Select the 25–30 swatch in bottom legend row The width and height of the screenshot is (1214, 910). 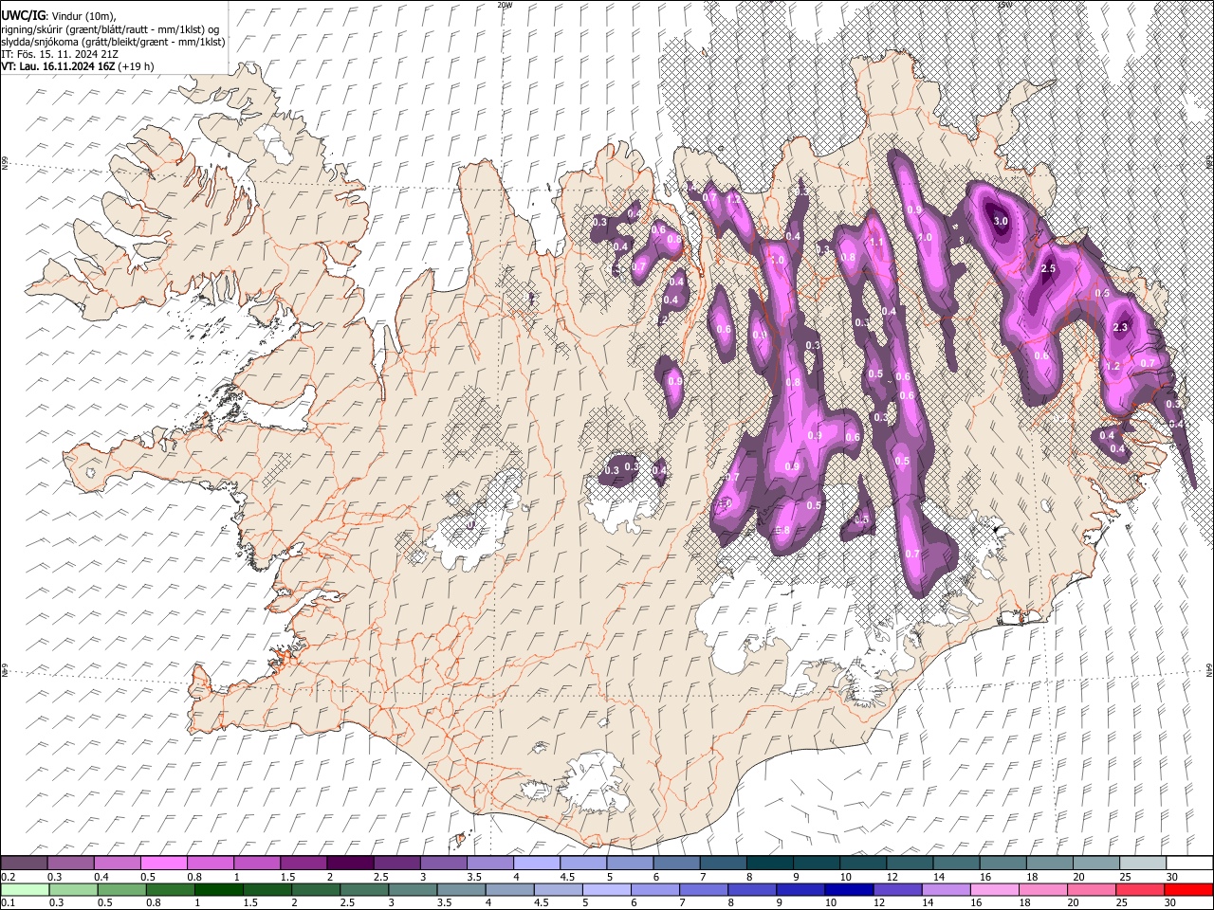click(1139, 889)
